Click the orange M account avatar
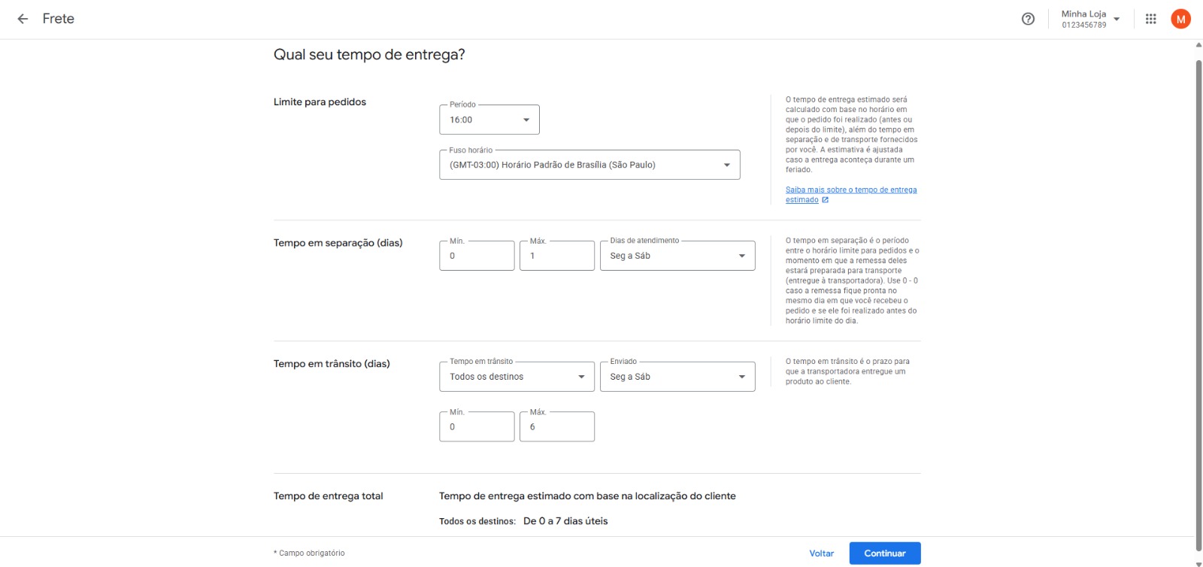The height and width of the screenshot is (567, 1203). tap(1180, 19)
